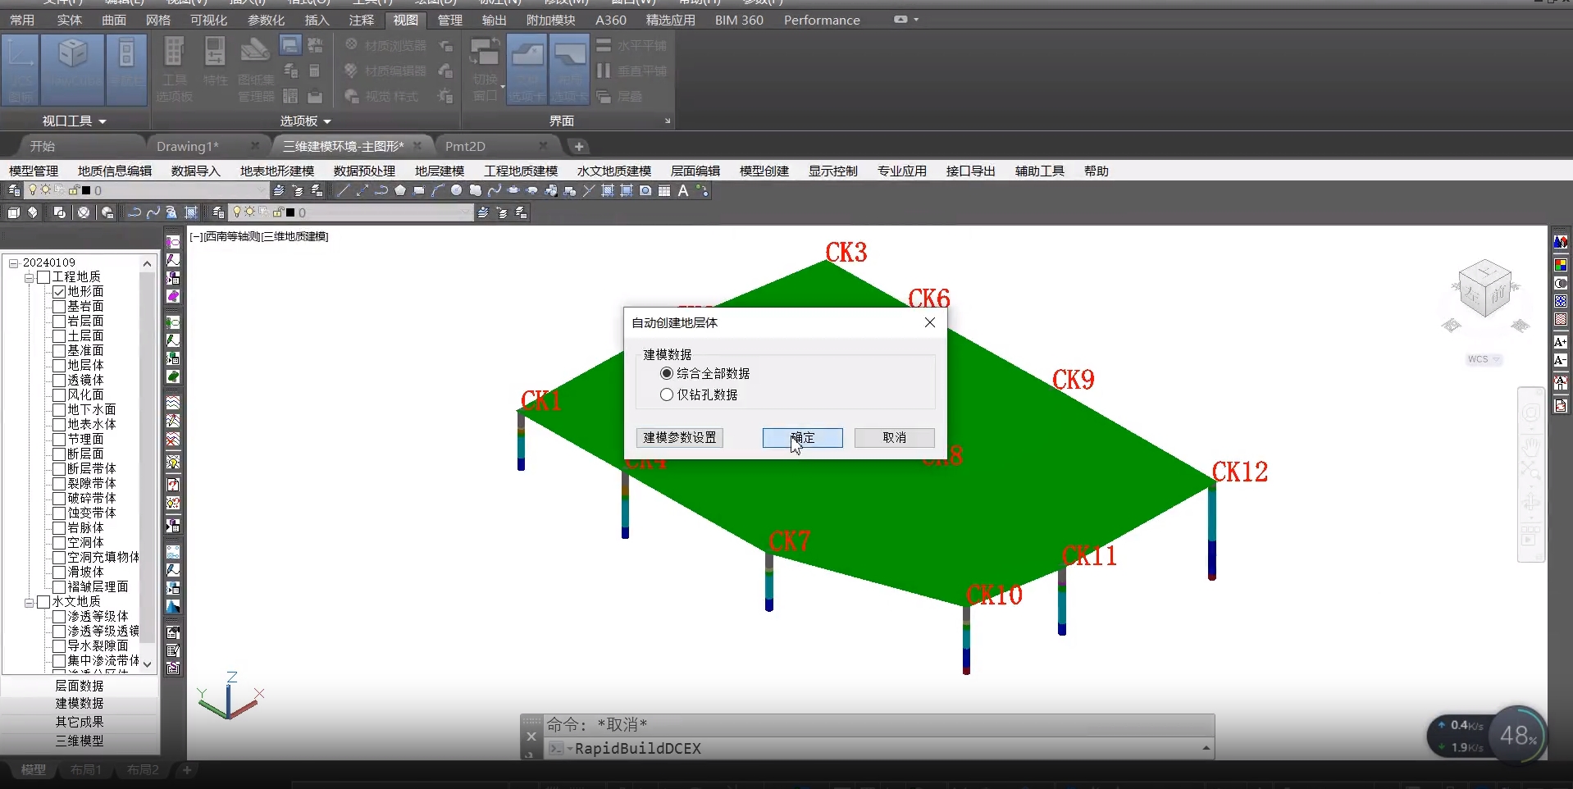Viewport: 1573px width, 789px height.
Task: Close the command line panel
Action: pos(531,736)
